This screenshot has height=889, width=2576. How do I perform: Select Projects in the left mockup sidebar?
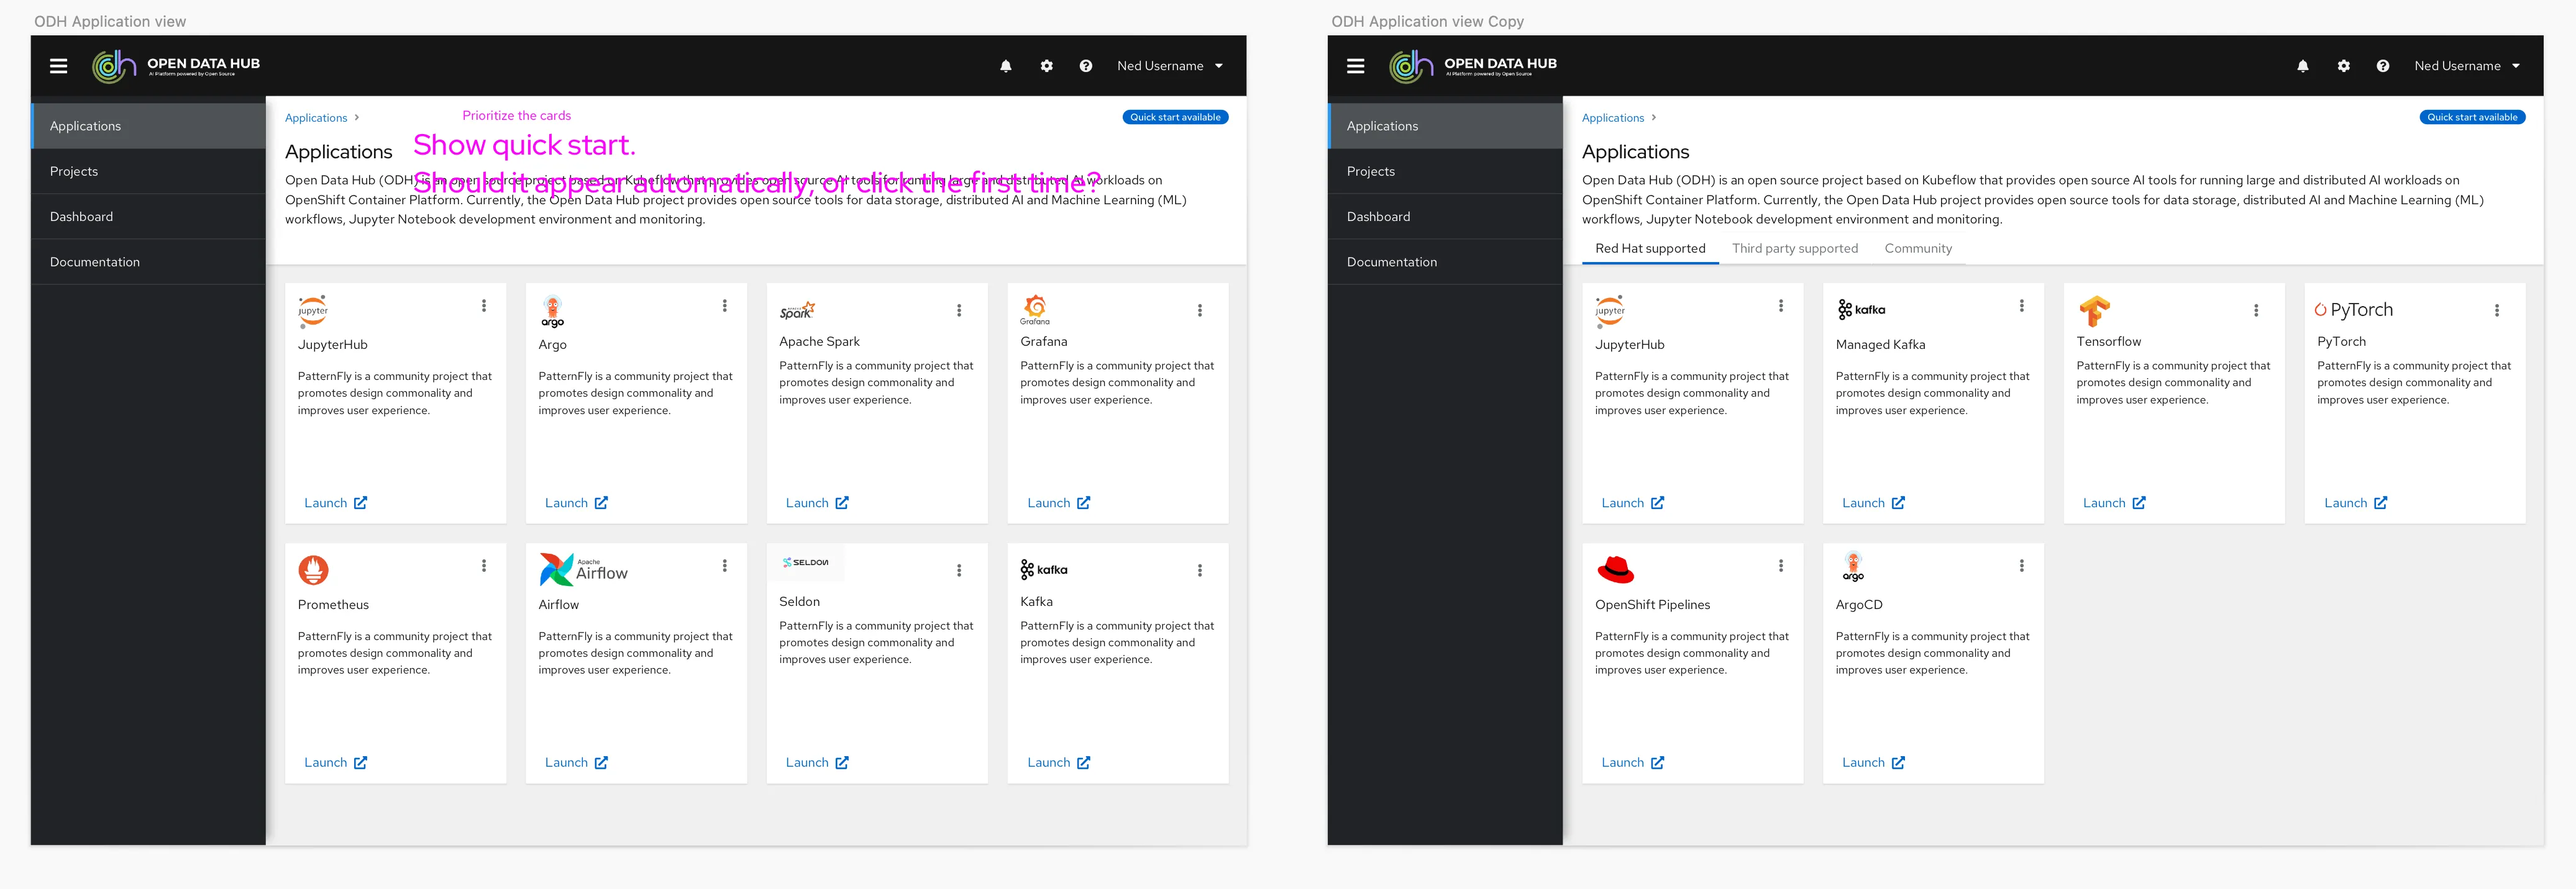click(148, 172)
